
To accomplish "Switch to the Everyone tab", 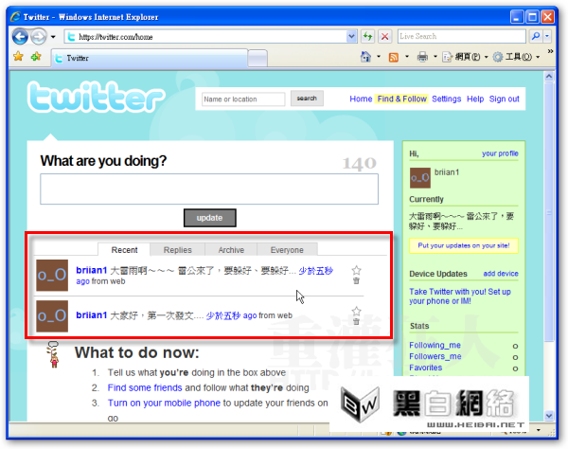I will [x=287, y=250].
